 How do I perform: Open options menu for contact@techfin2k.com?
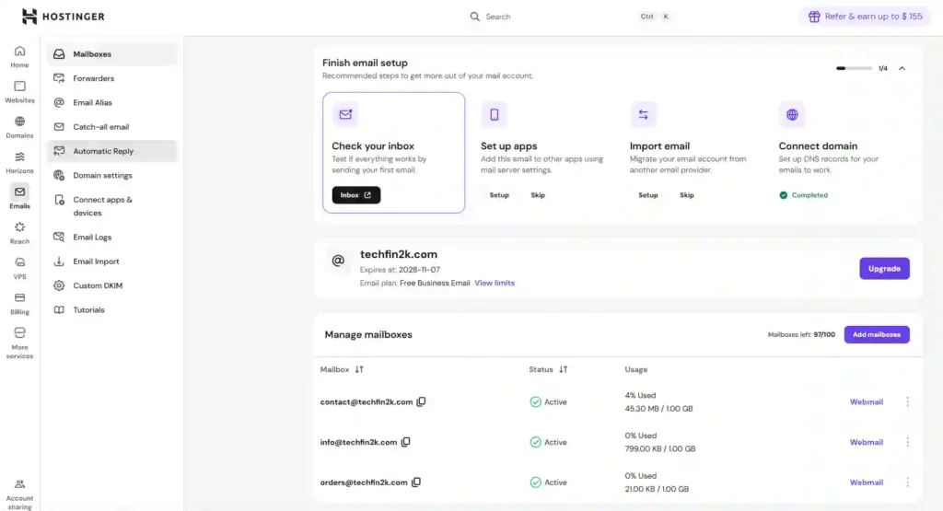click(907, 401)
